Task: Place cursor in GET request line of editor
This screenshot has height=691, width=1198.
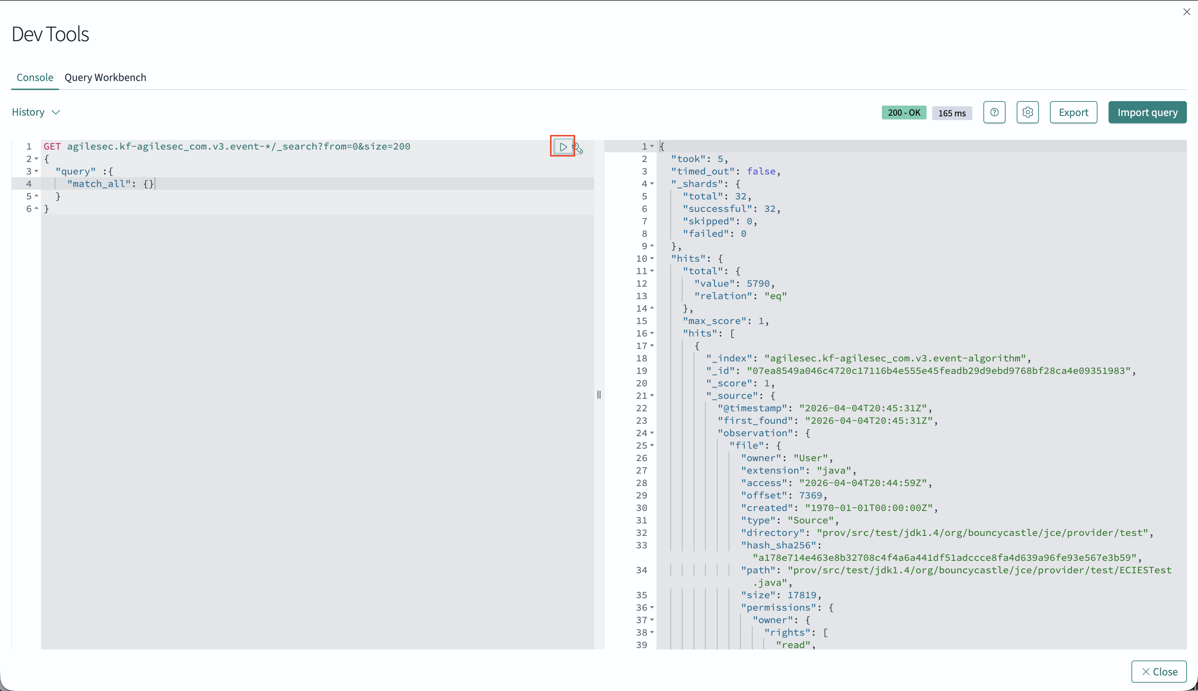Action: [227, 146]
